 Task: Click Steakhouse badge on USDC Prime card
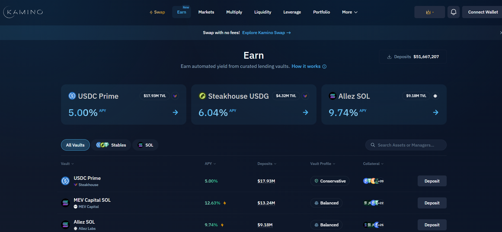pyautogui.click(x=175, y=96)
